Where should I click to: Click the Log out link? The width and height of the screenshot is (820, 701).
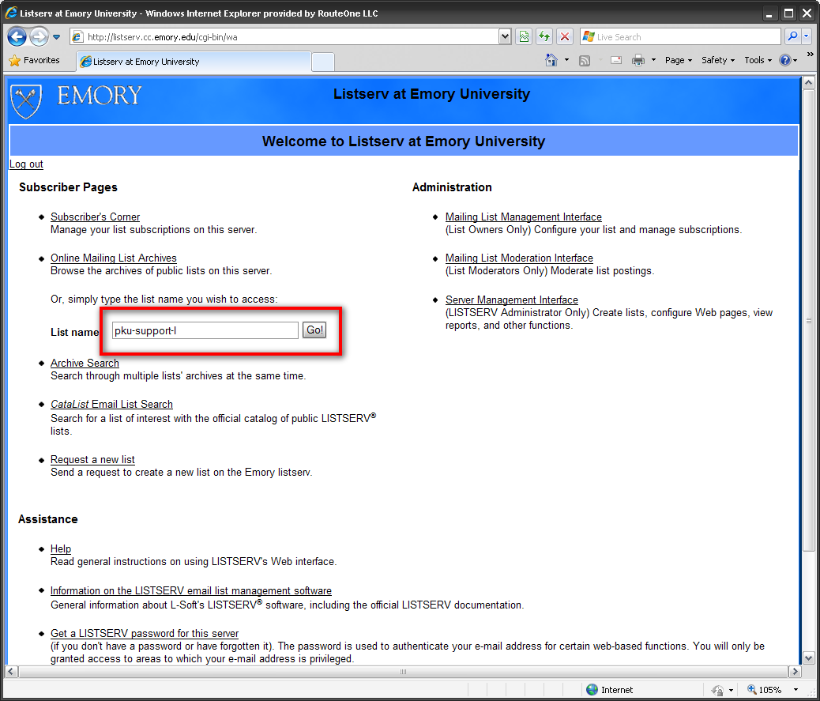click(26, 164)
